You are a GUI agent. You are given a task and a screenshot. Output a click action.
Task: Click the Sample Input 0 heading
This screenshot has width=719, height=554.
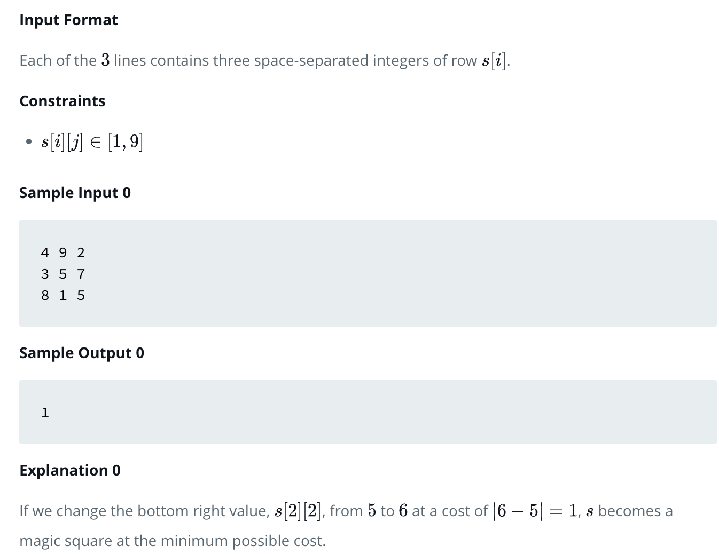coord(75,193)
